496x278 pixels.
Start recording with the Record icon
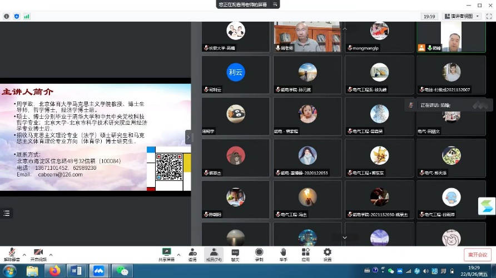click(259, 254)
